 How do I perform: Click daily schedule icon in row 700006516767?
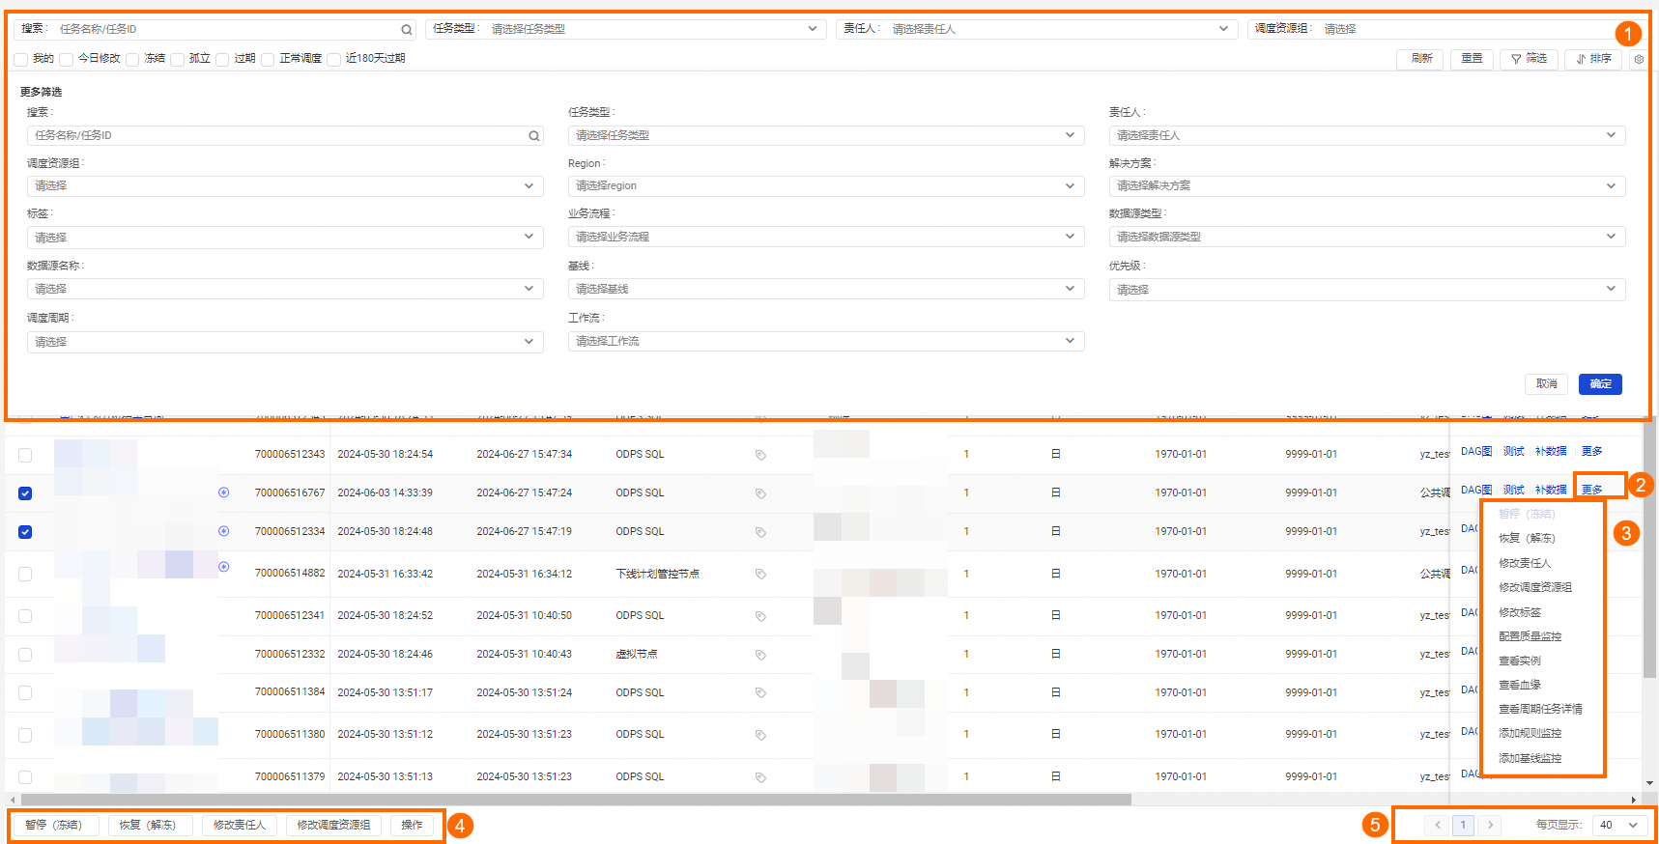1056,492
